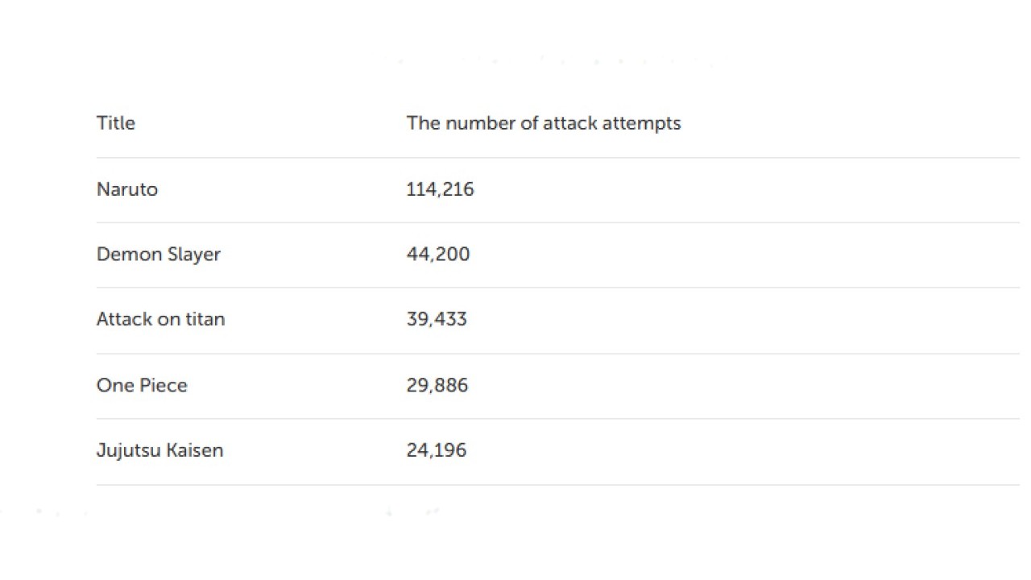1031x580 pixels.
Task: Click the word Jujutsu in the last row
Action: click(x=129, y=451)
